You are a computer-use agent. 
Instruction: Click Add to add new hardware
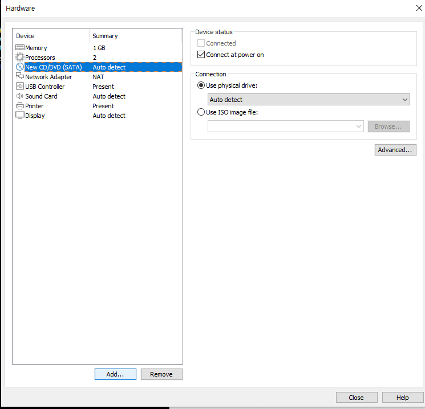coord(115,374)
